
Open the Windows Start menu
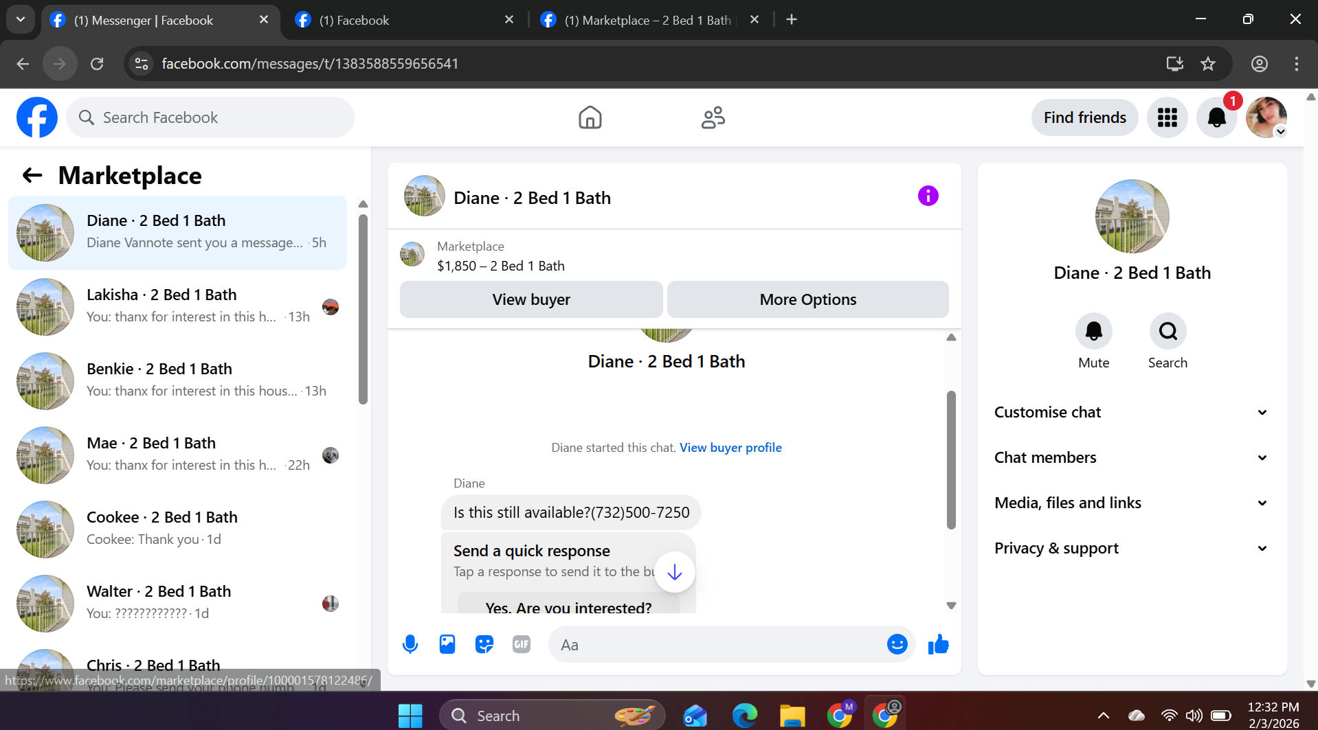coord(410,716)
